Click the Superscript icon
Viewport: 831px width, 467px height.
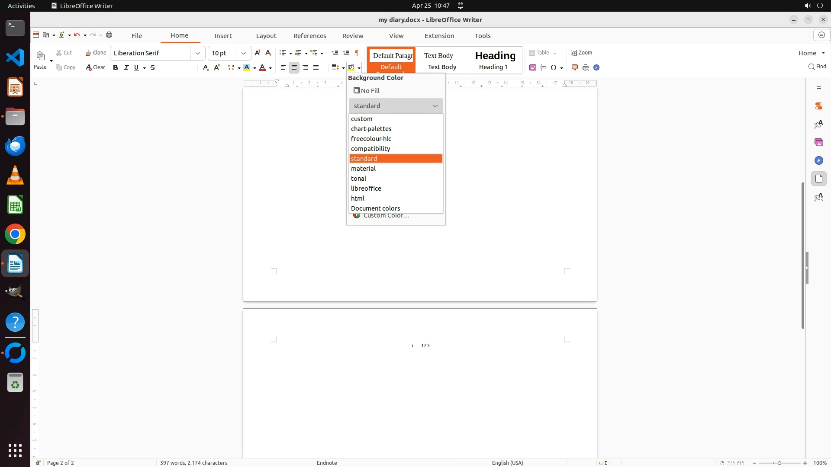pyautogui.click(x=217, y=67)
